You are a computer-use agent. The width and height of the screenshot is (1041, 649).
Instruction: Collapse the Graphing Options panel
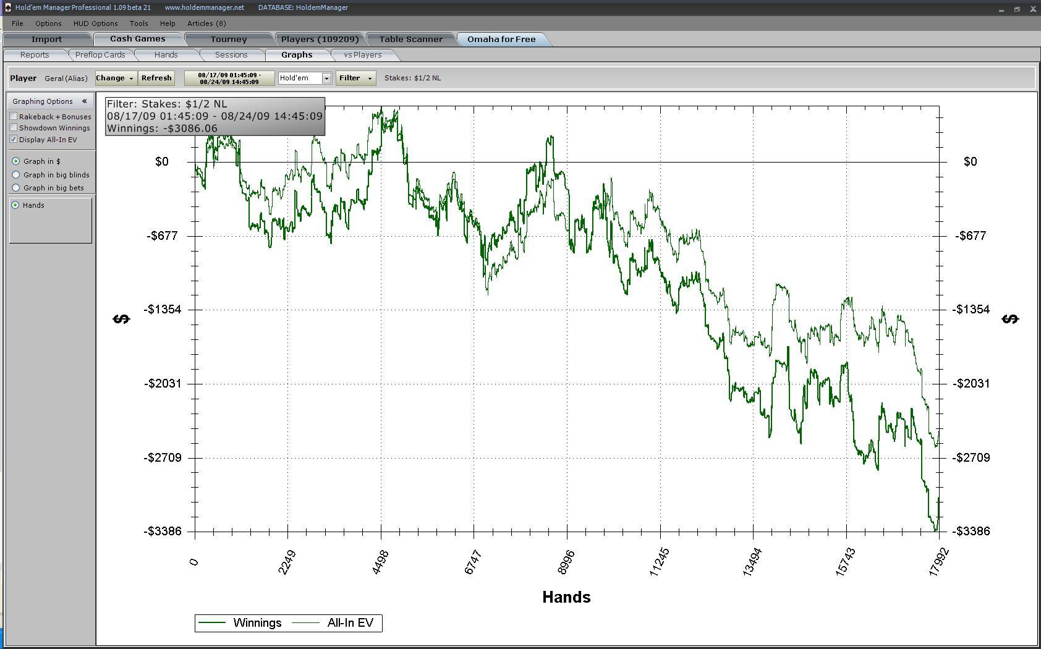tap(84, 101)
